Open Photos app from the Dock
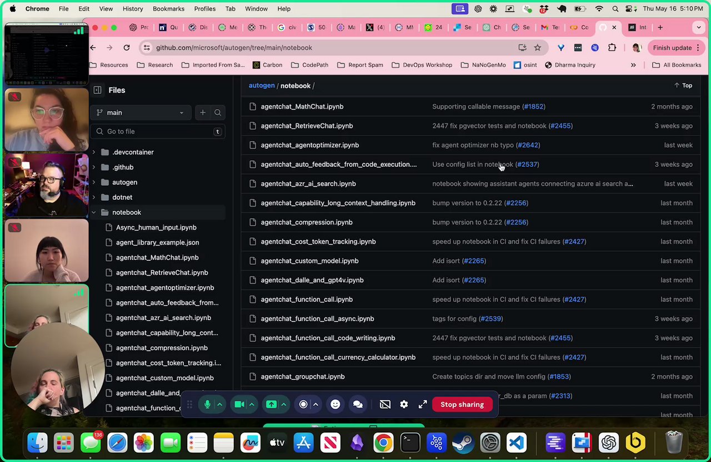Image resolution: width=711 pixels, height=462 pixels. coord(144,443)
